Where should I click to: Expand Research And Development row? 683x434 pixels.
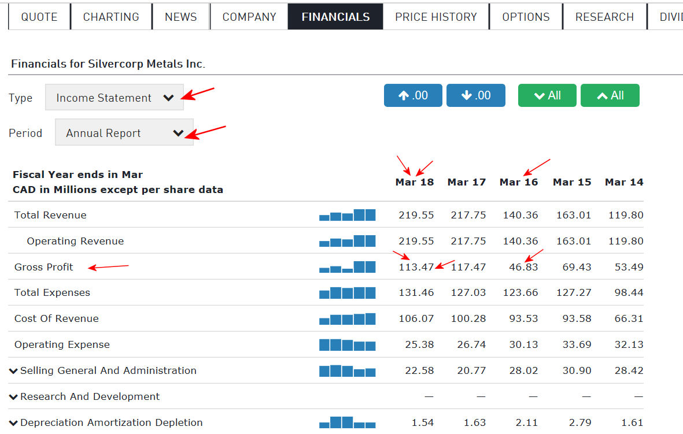click(x=13, y=397)
